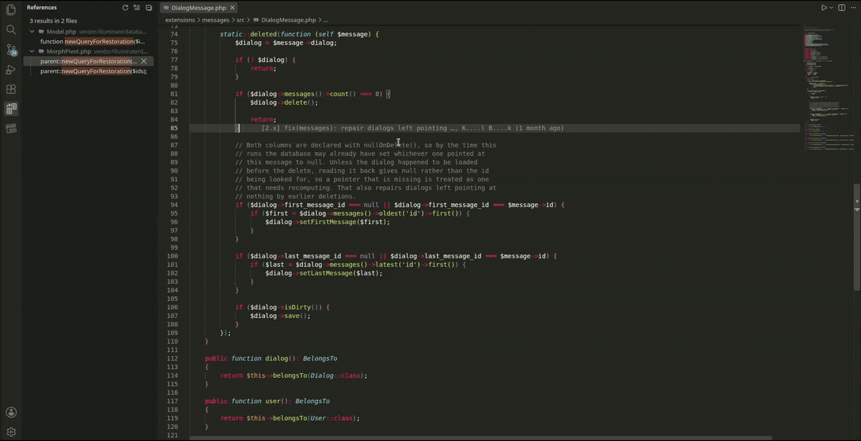
Task: Select the Model.php file row
Action: [88, 32]
